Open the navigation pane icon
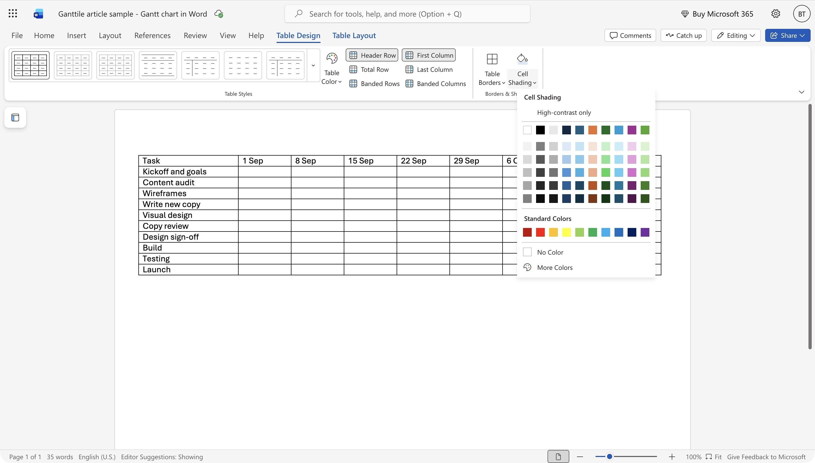 [15, 118]
